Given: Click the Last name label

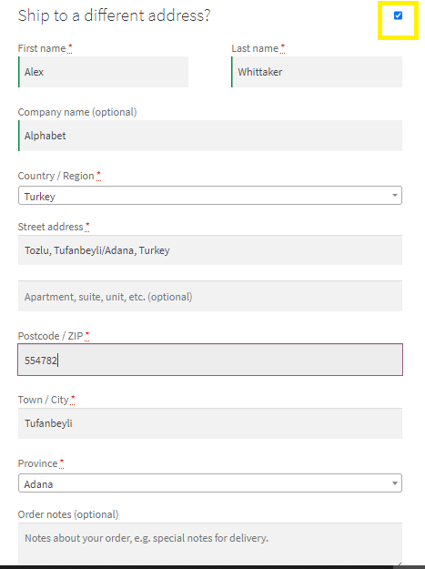Looking at the screenshot, I should 255,48.
